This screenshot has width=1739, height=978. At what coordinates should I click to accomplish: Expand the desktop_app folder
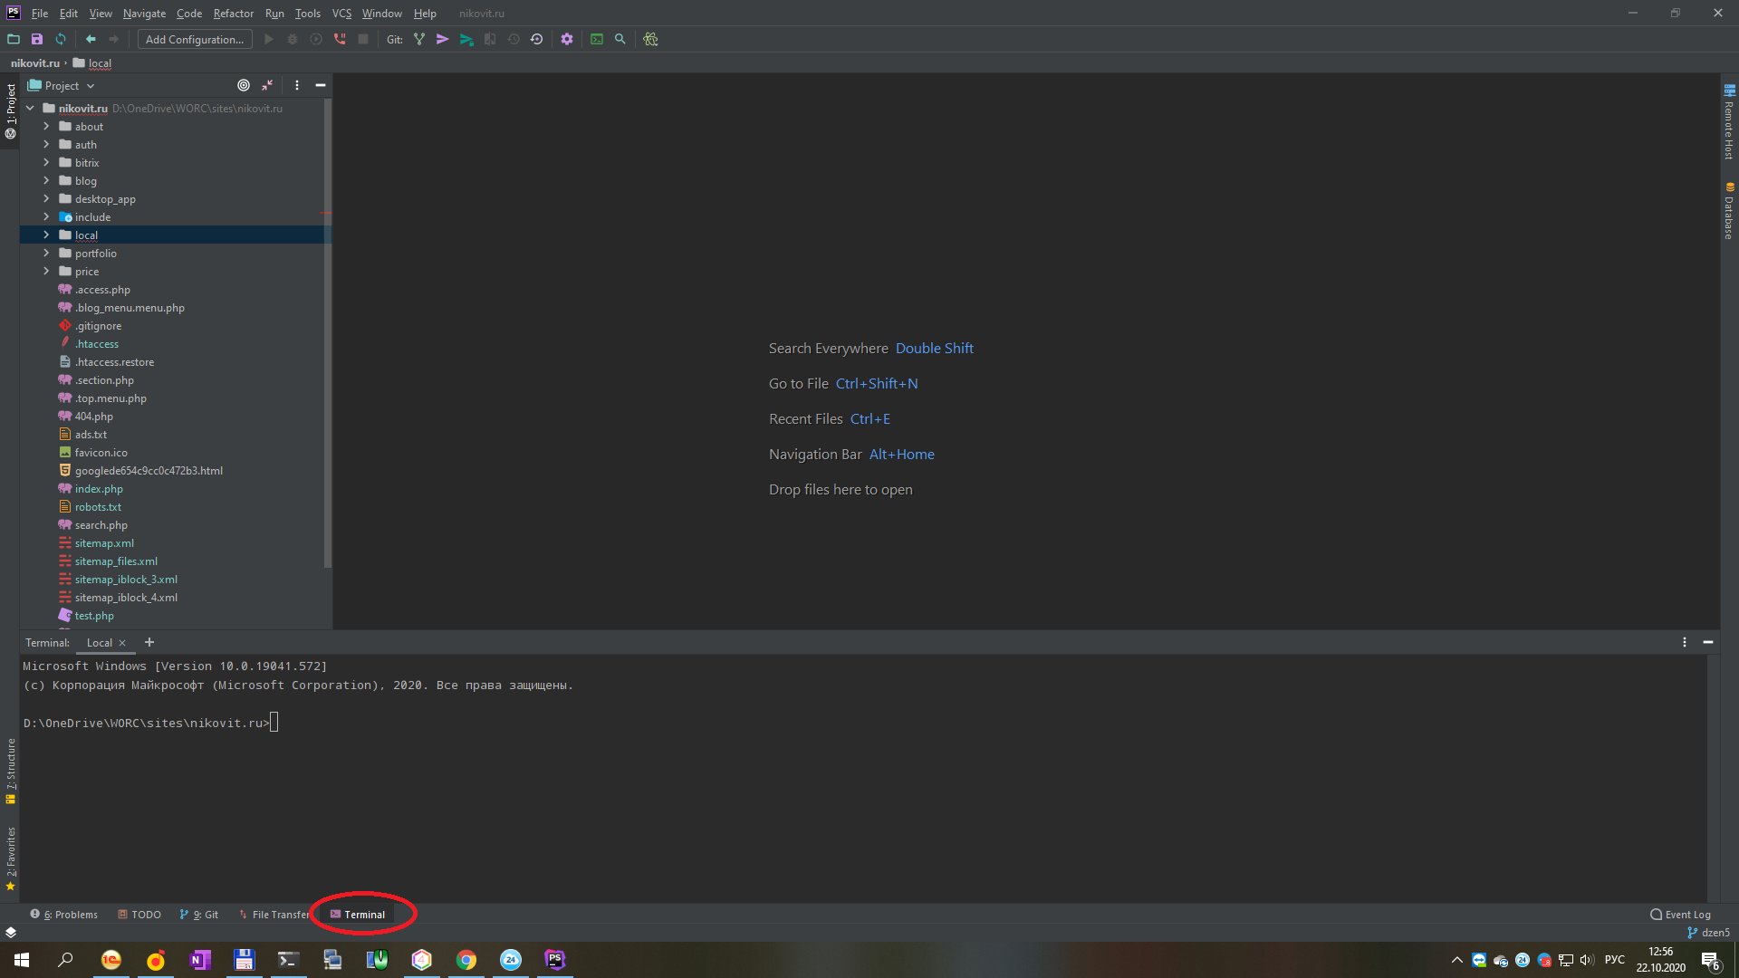(46, 198)
